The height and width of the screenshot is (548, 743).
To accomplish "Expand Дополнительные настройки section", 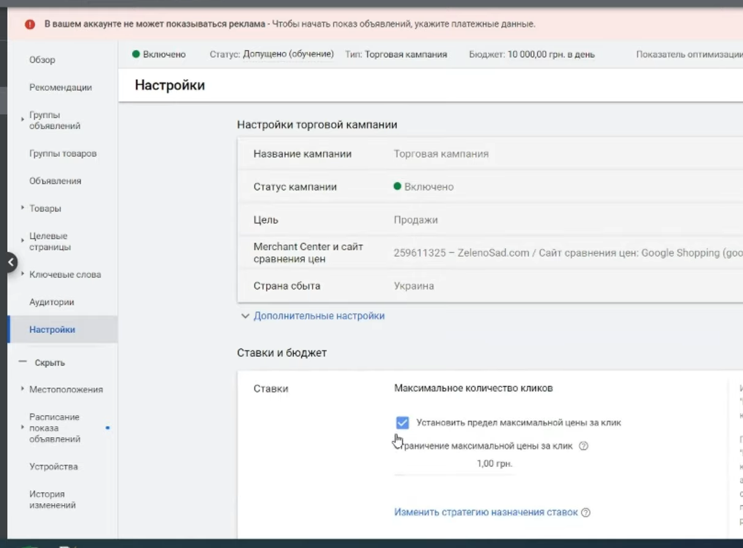I will 313,316.
